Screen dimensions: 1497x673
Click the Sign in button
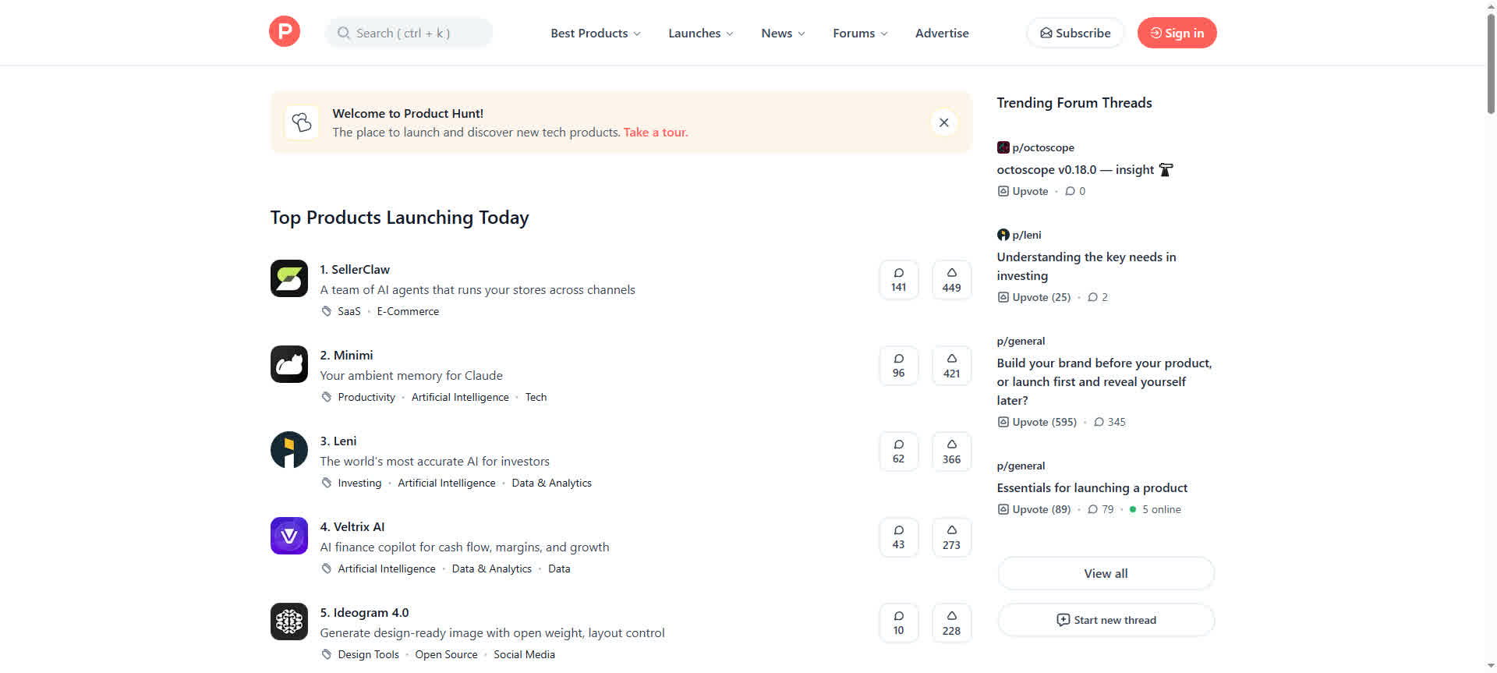pyautogui.click(x=1177, y=33)
